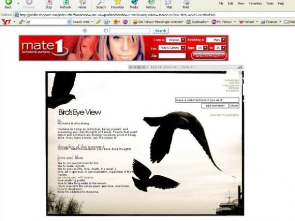This screenshot has height=221, width=295.
Task: Click the highlighter icon in Yahoo toolbar
Action: pos(98,22)
